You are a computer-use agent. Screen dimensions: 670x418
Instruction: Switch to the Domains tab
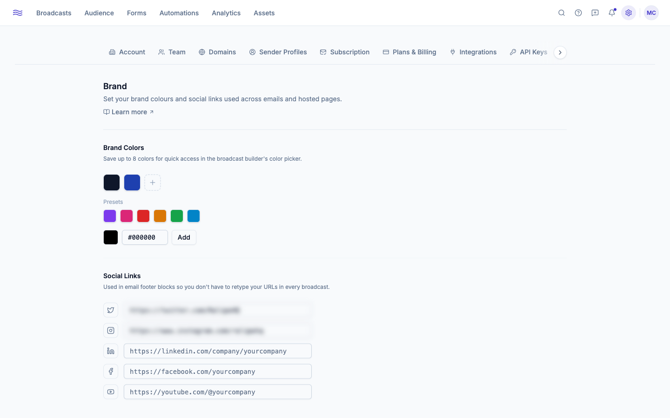(217, 52)
